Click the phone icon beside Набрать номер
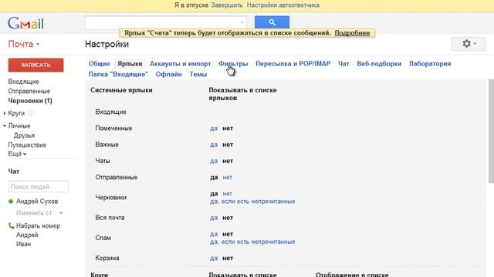 [x=11, y=225]
